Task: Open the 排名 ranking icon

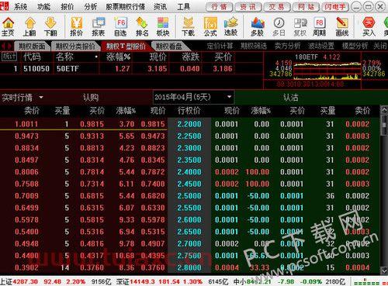Action: tap(142, 26)
